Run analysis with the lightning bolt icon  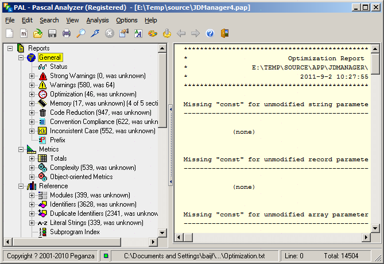click(95, 33)
